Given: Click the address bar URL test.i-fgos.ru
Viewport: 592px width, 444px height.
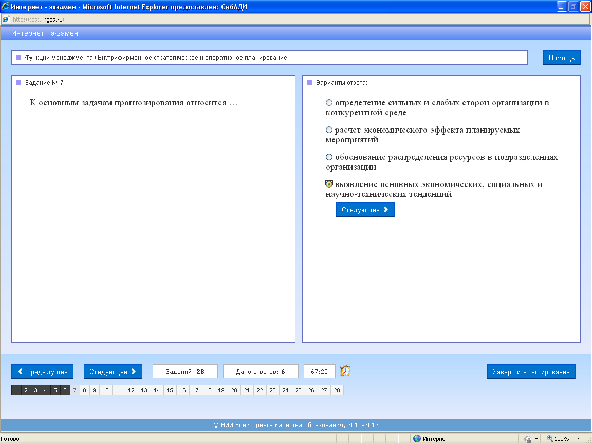Looking at the screenshot, I should pyautogui.click(x=39, y=19).
